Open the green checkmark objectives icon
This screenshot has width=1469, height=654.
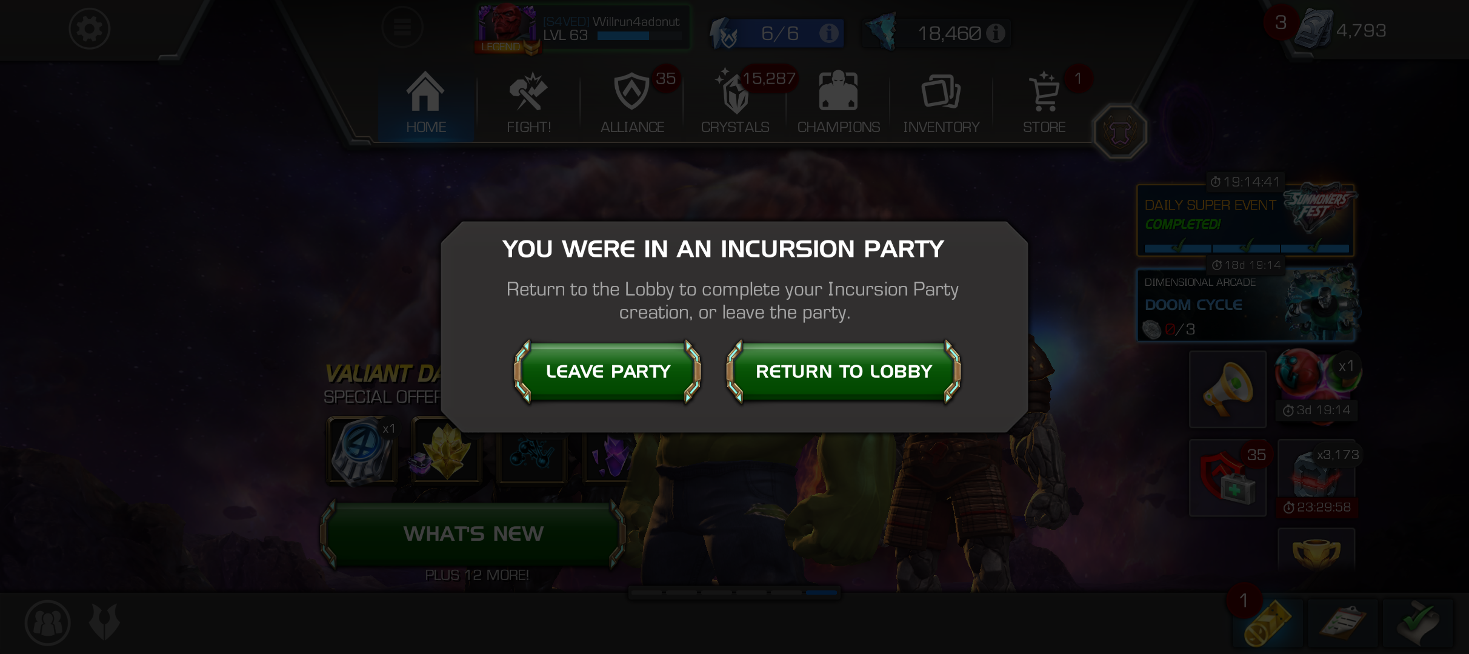point(1417,623)
